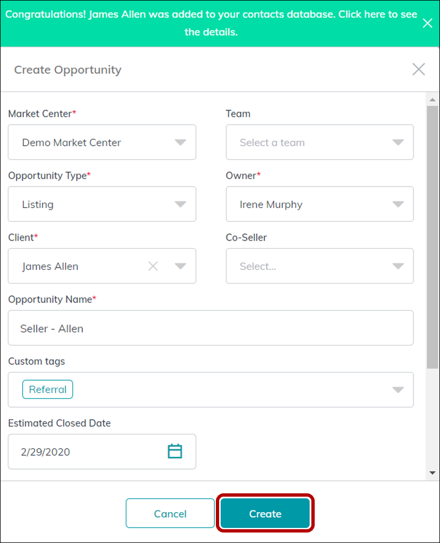Close the Create Opportunity dialog
Screen dimensions: 440x543
pos(418,70)
